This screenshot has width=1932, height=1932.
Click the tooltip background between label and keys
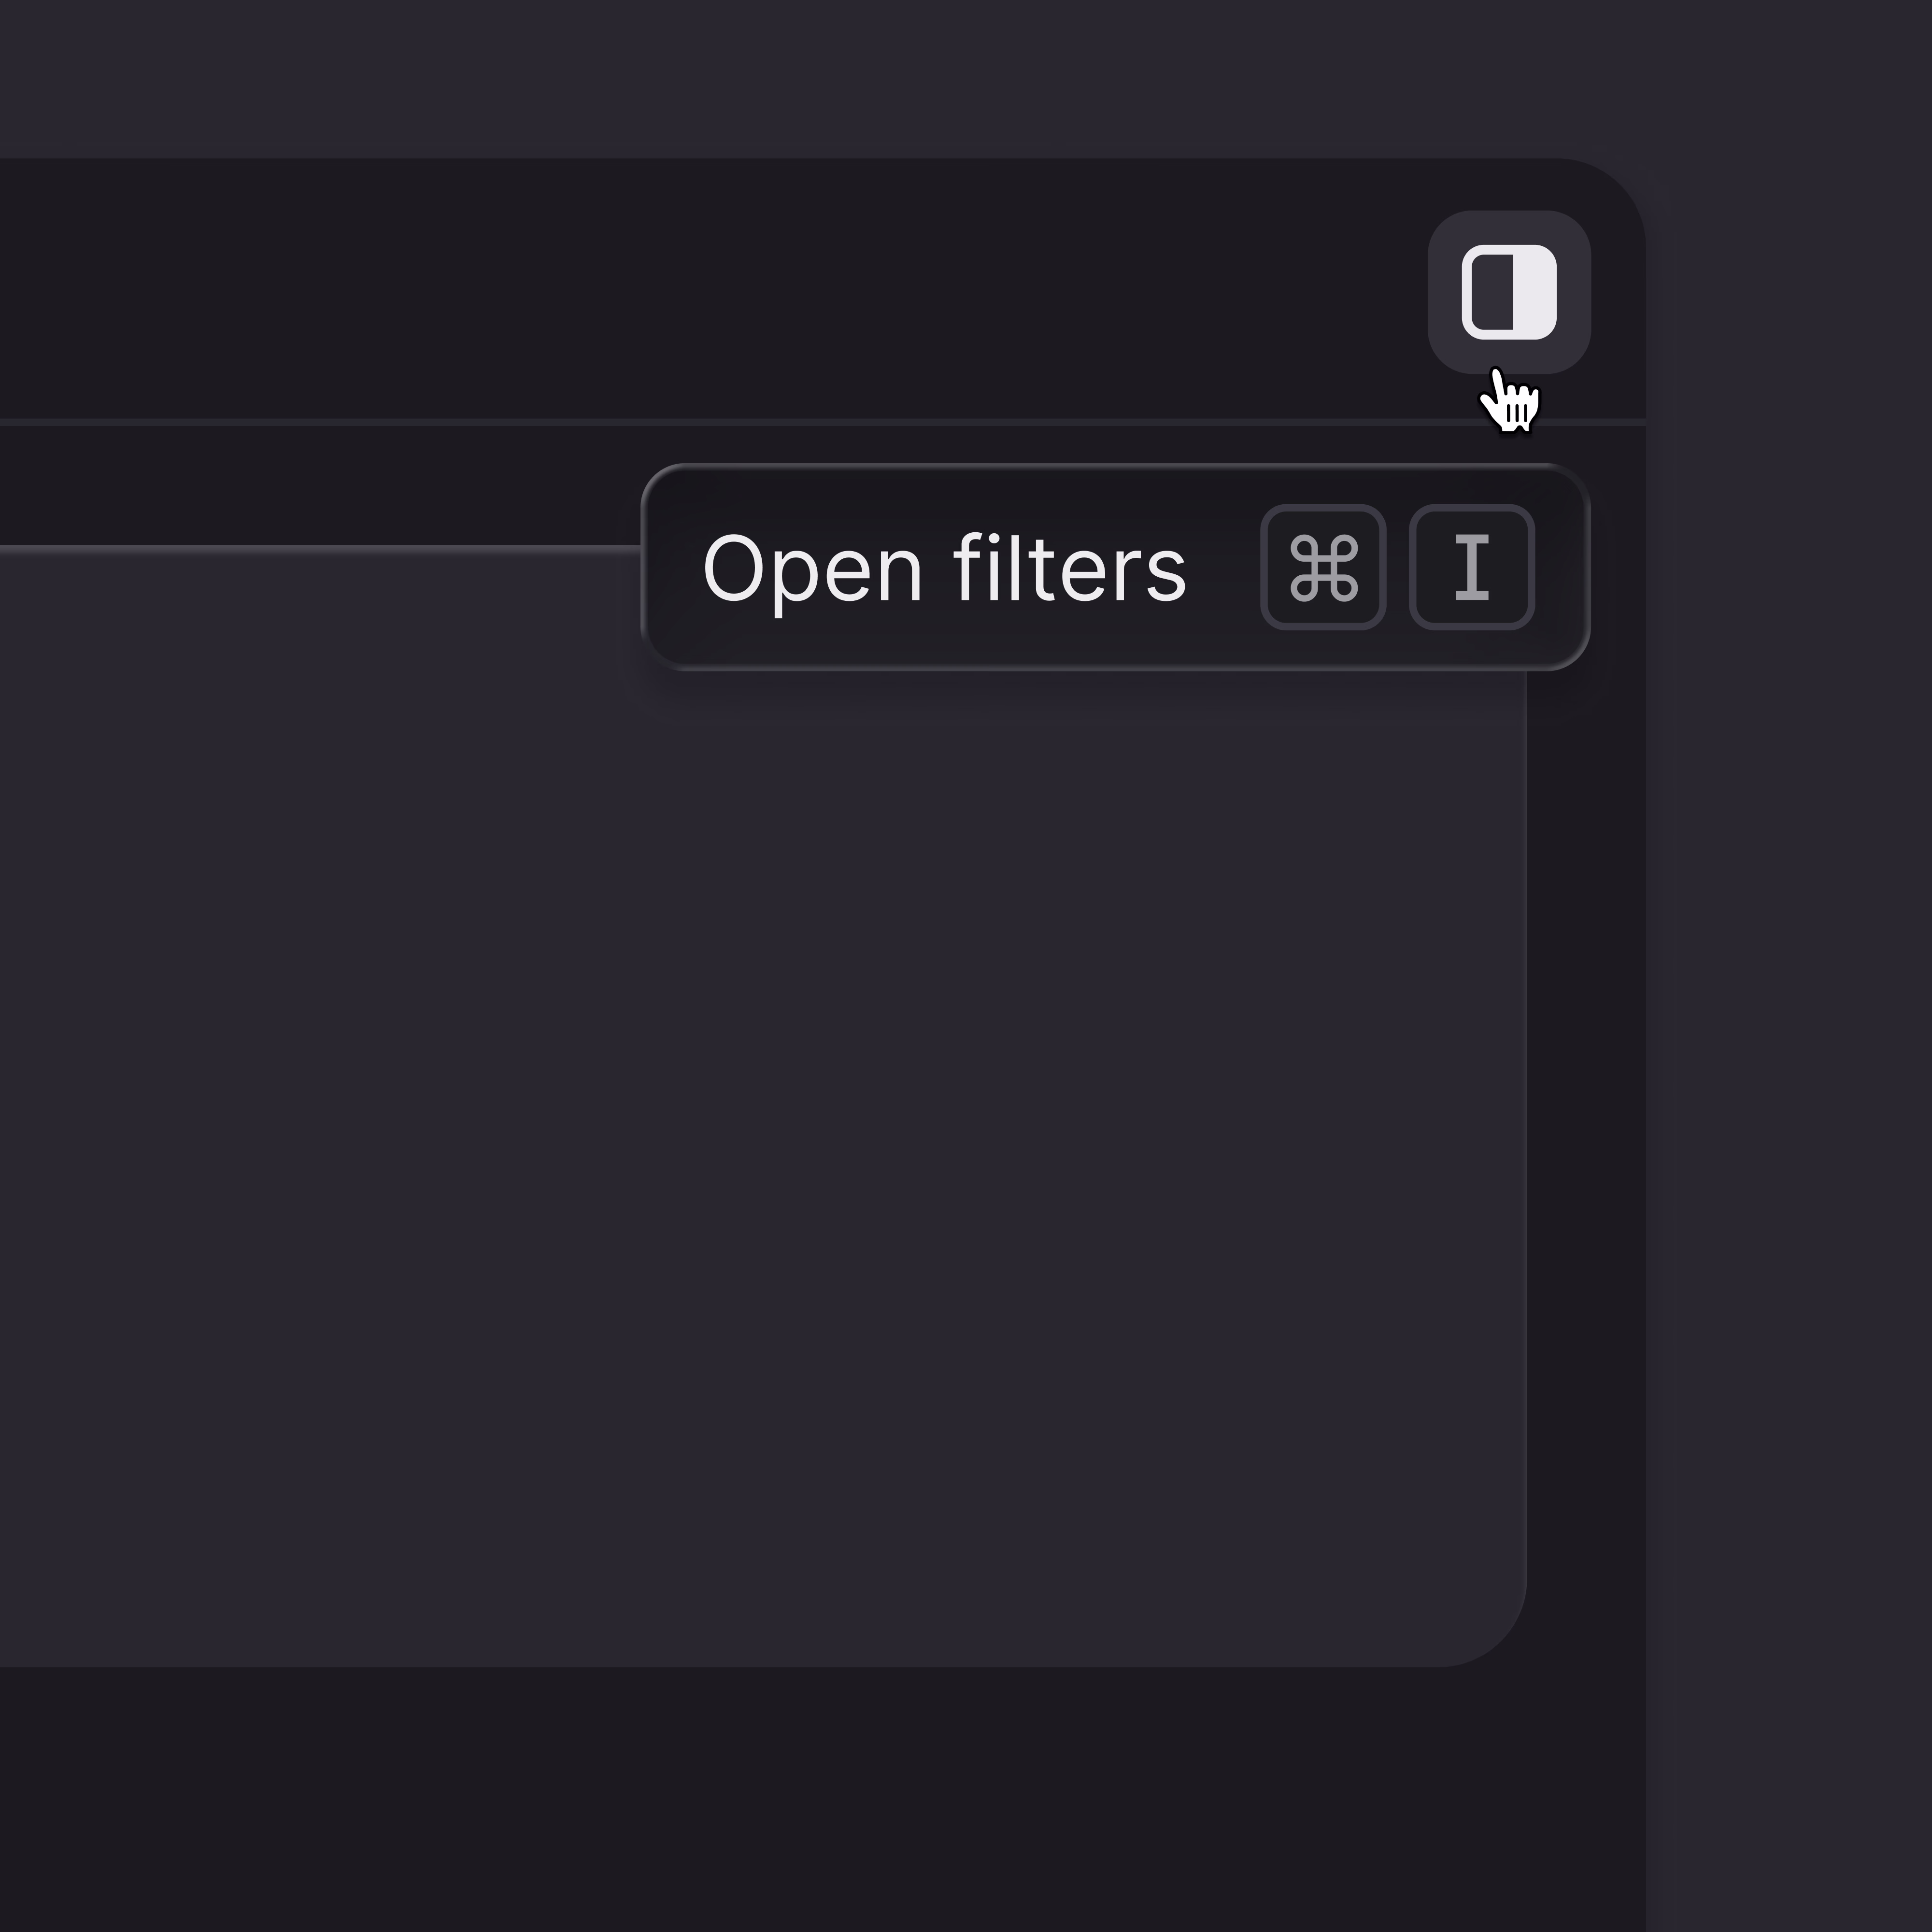click(x=1223, y=568)
